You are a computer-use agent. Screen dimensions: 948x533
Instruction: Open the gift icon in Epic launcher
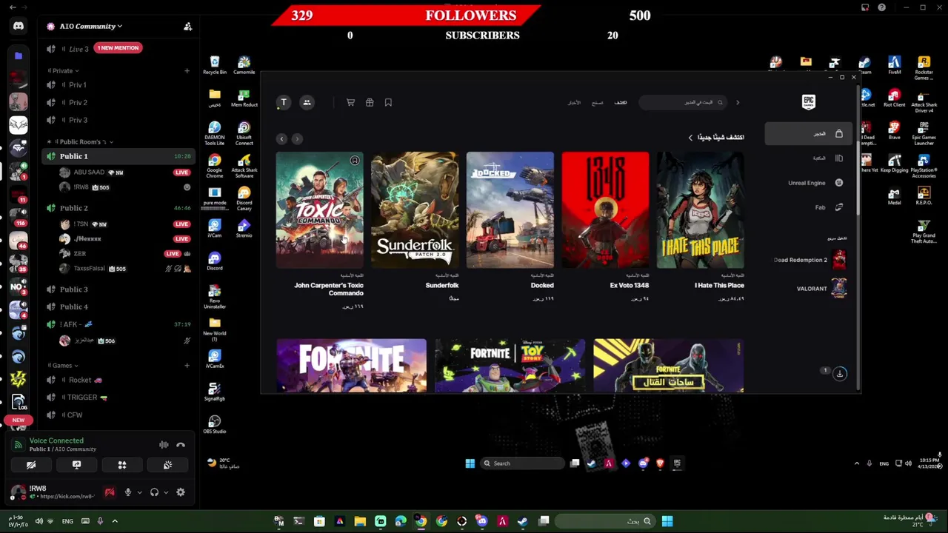tap(370, 102)
